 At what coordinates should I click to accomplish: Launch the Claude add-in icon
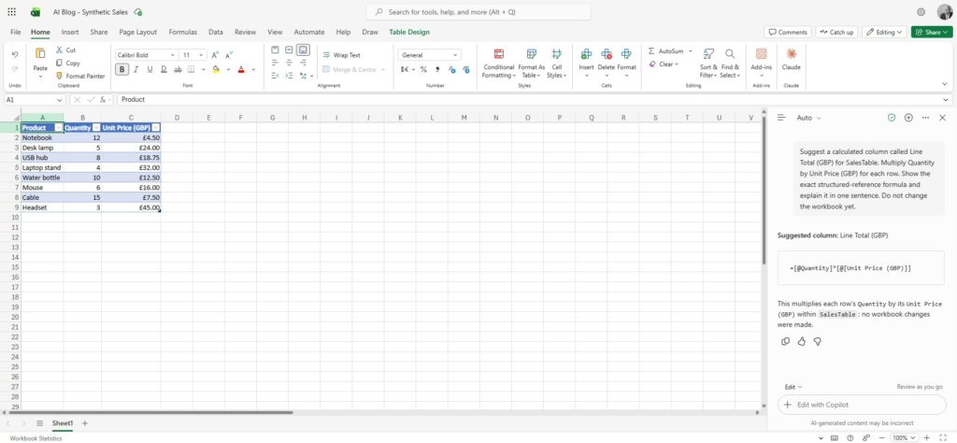point(791,54)
